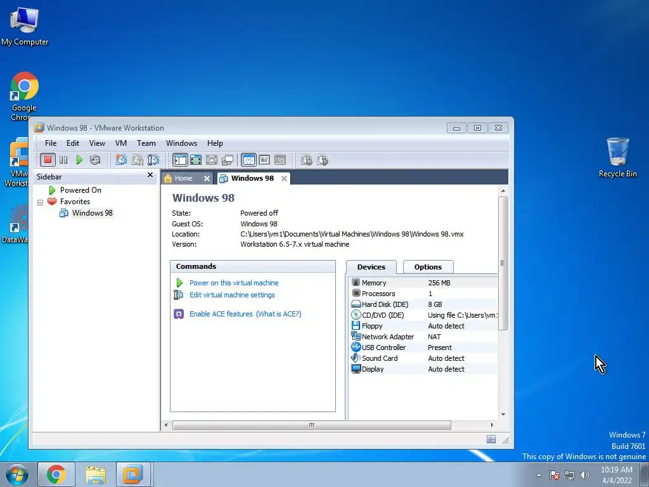Open the Windows menu
649x487 pixels.
tap(181, 143)
